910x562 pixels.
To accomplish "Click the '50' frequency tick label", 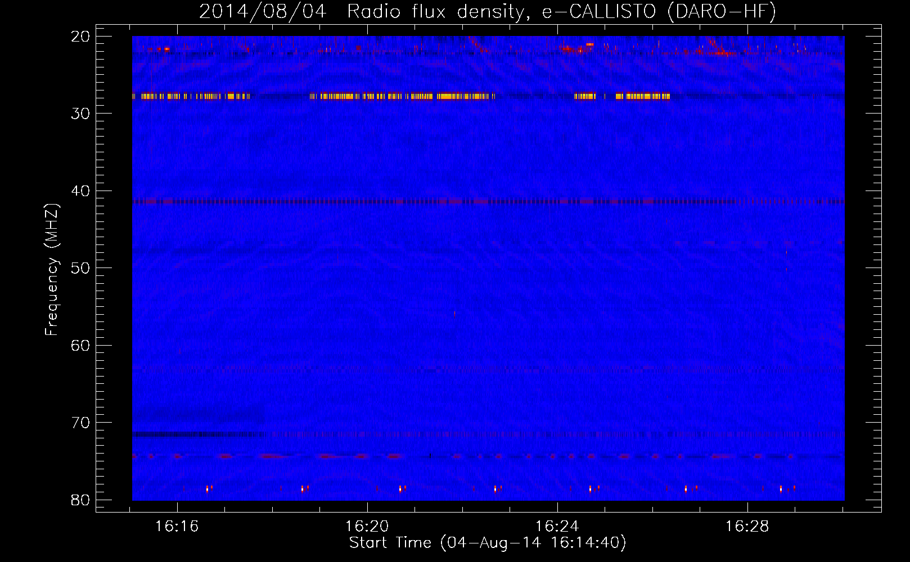I will tap(80, 268).
